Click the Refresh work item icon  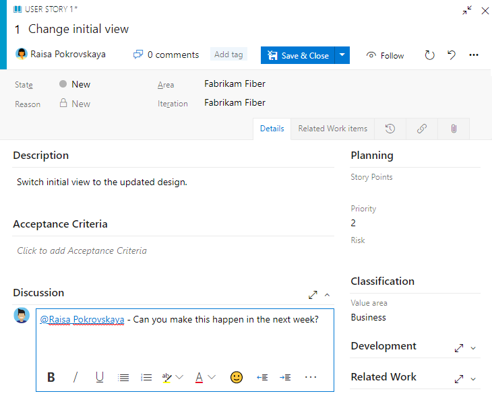[x=429, y=55]
